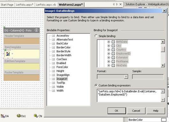Viewport: 169px width, 122px height.
Task: Choose the Enabled property icon
Action: pyautogui.click(x=53, y=63)
